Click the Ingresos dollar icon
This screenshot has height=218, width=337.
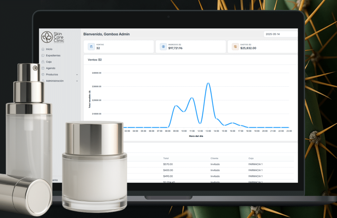click(163, 47)
